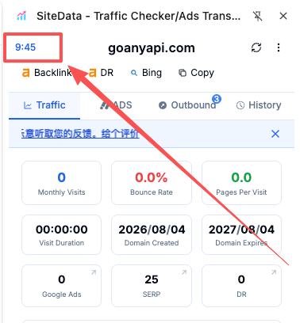The width and height of the screenshot is (300, 323).
Task: Click the 00:00:00 duration value
Action: (x=62, y=230)
